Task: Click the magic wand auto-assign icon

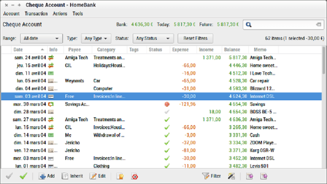Action: coord(231,176)
